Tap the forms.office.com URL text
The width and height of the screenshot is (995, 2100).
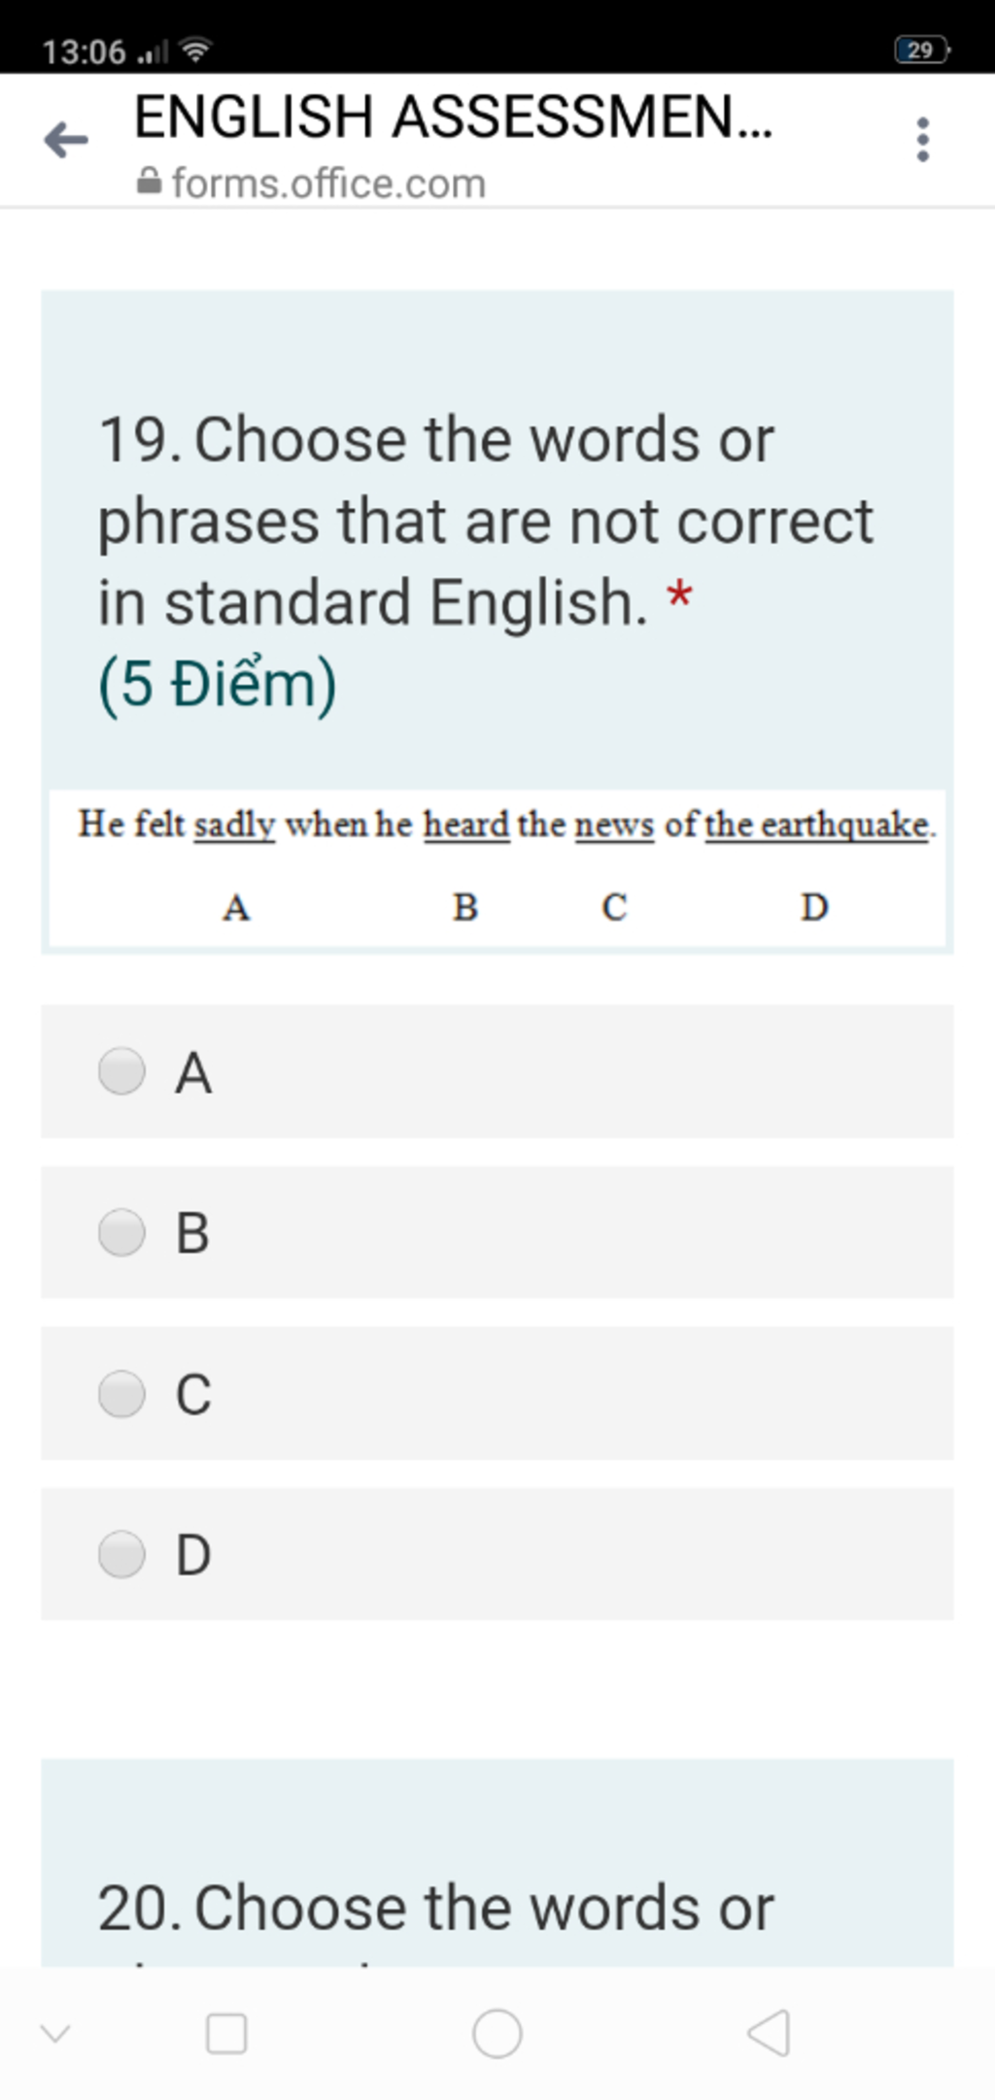click(x=328, y=183)
